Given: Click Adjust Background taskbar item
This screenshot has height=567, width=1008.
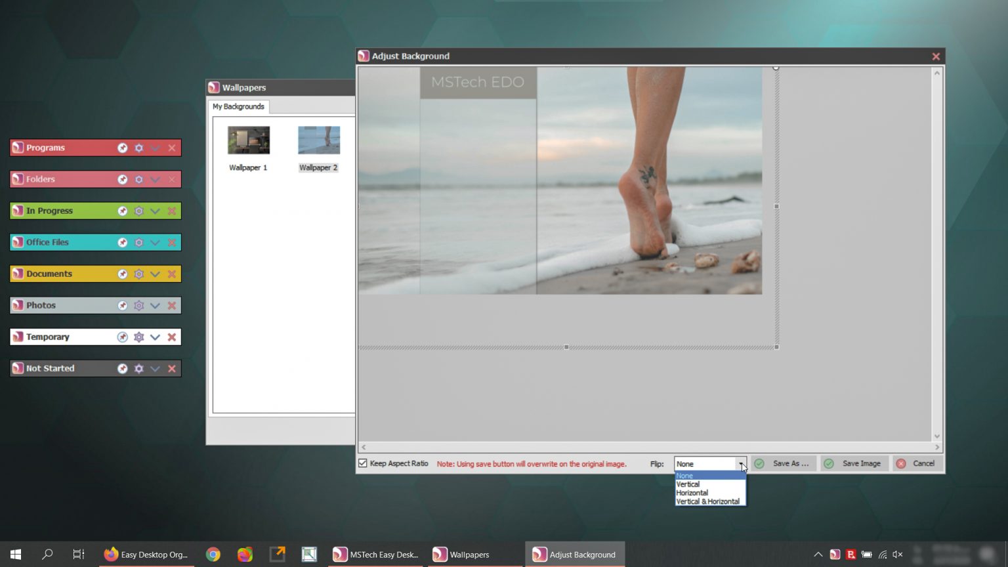Looking at the screenshot, I should click(575, 555).
